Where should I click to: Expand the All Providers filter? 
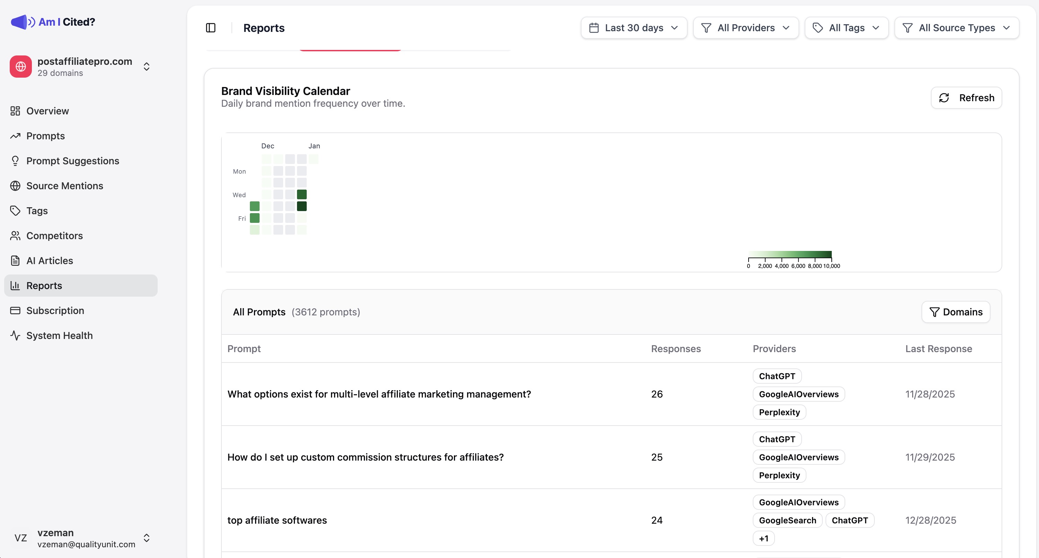(x=745, y=28)
